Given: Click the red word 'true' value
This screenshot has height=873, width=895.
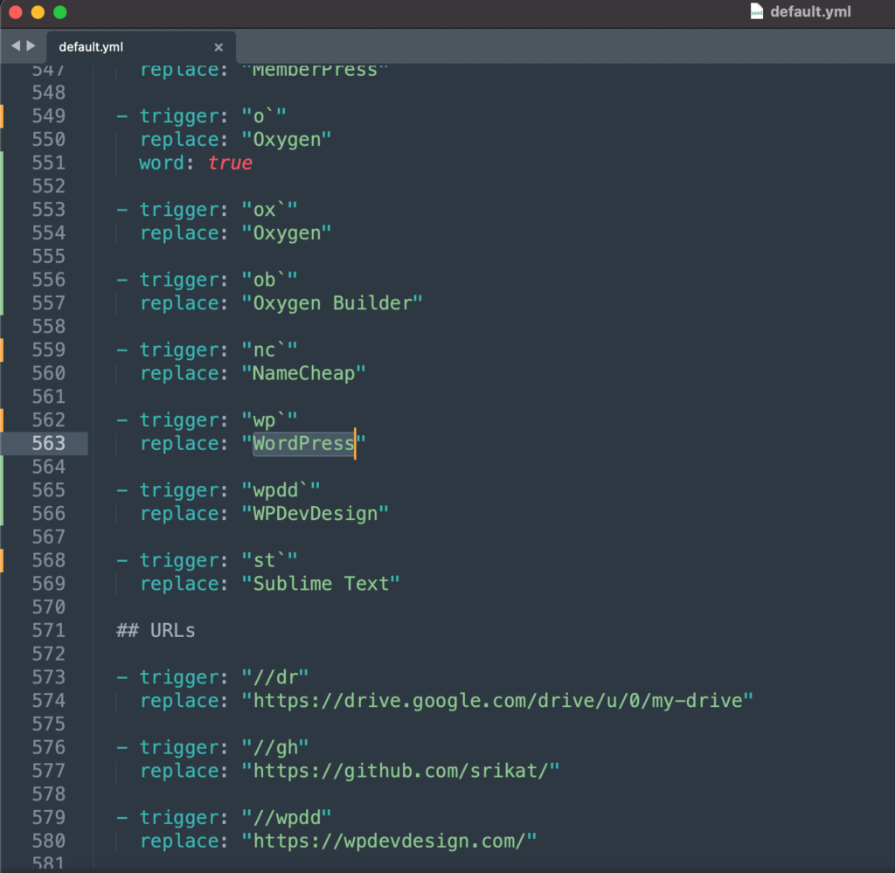Looking at the screenshot, I should [x=230, y=163].
